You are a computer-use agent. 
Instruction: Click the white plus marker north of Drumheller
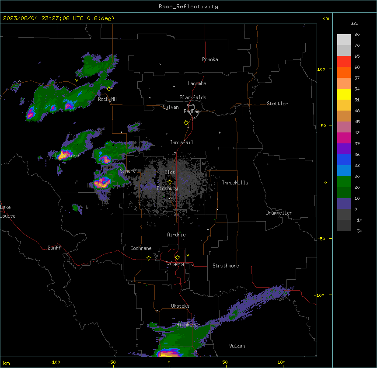point(268,164)
